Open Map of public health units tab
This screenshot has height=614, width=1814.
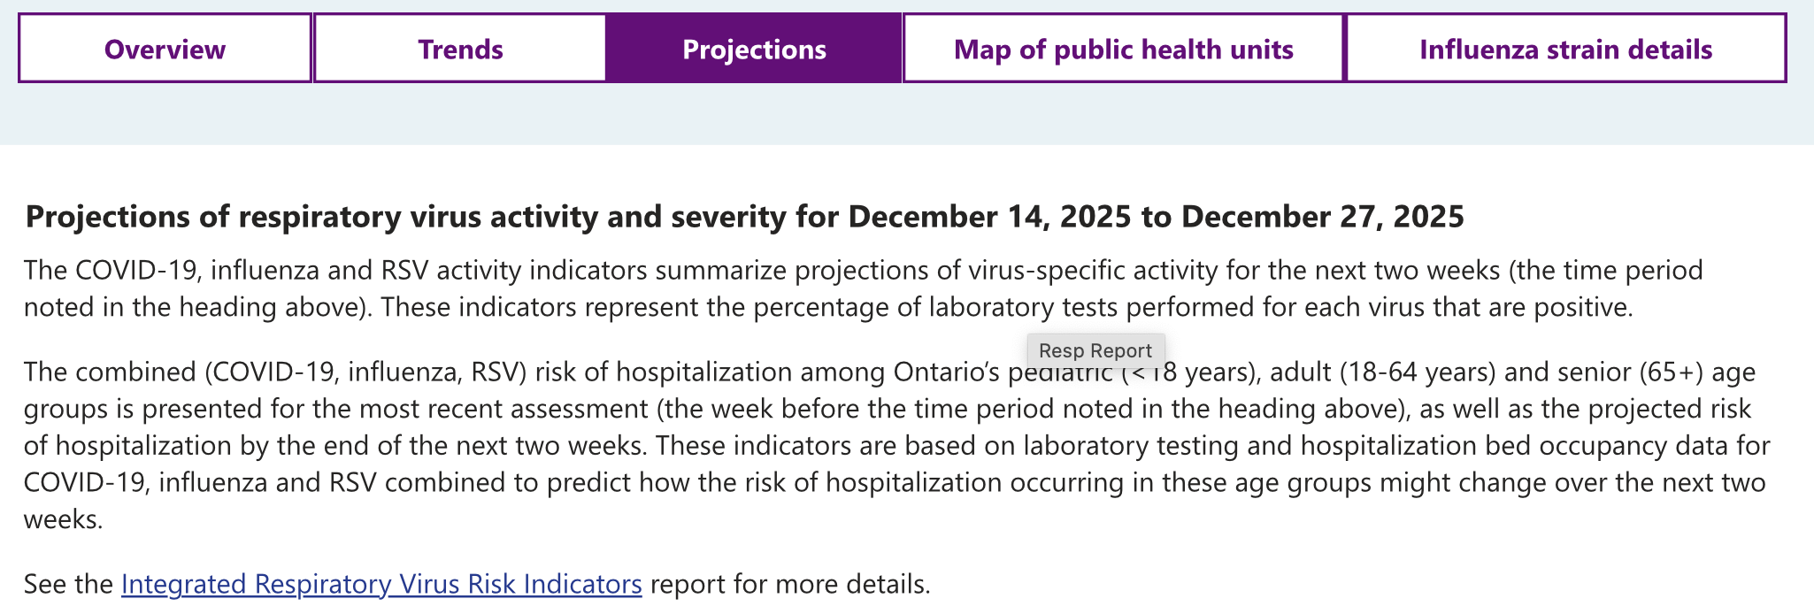coord(1123,49)
